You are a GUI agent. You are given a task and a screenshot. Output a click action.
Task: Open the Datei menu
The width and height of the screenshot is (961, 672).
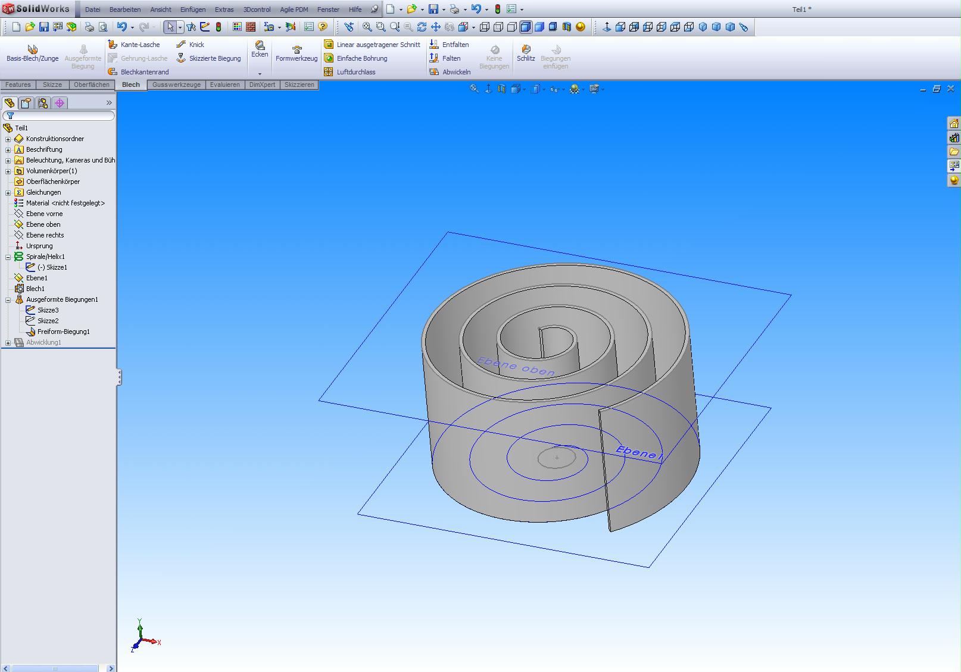(x=92, y=10)
